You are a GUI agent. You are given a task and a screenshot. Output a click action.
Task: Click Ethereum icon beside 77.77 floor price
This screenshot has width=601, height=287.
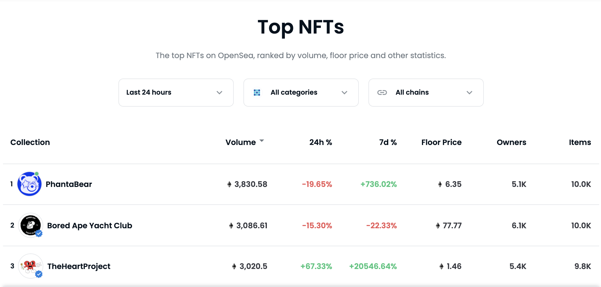(x=438, y=226)
